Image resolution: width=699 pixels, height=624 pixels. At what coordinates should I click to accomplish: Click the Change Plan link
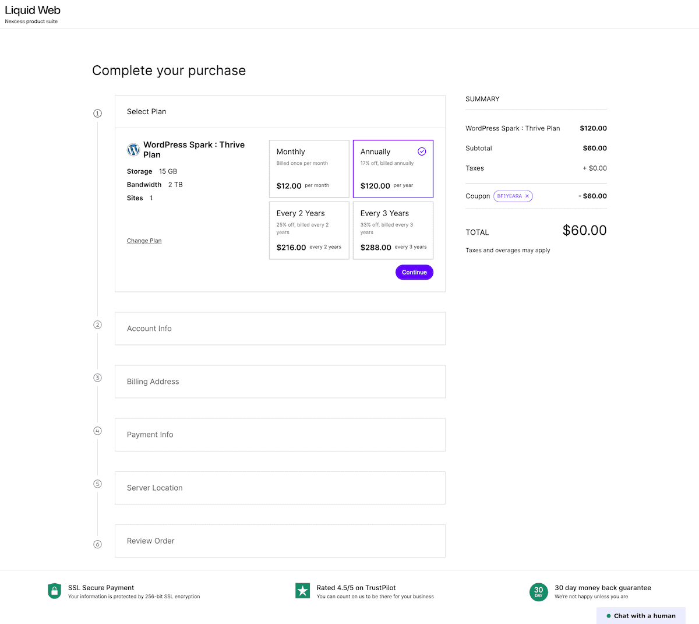coord(144,240)
